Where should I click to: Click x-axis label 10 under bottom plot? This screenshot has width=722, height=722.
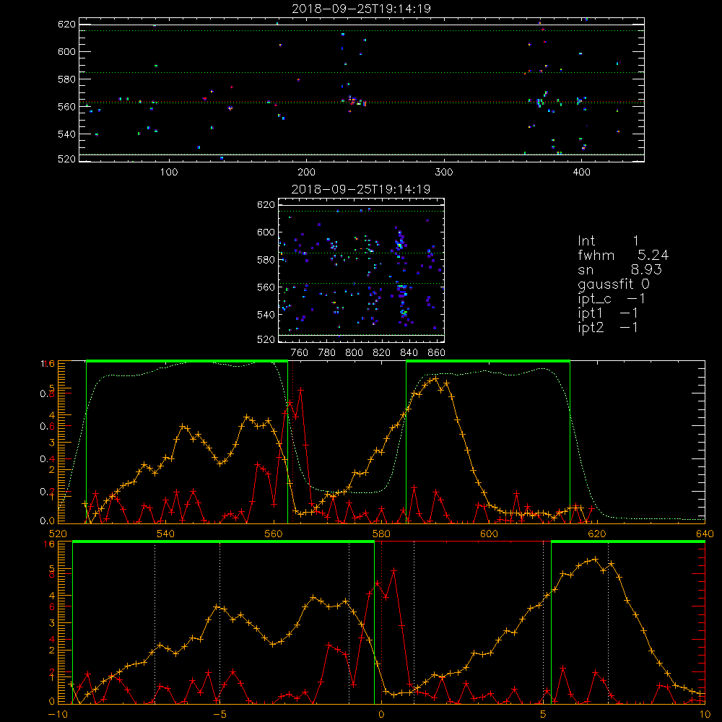(x=705, y=715)
